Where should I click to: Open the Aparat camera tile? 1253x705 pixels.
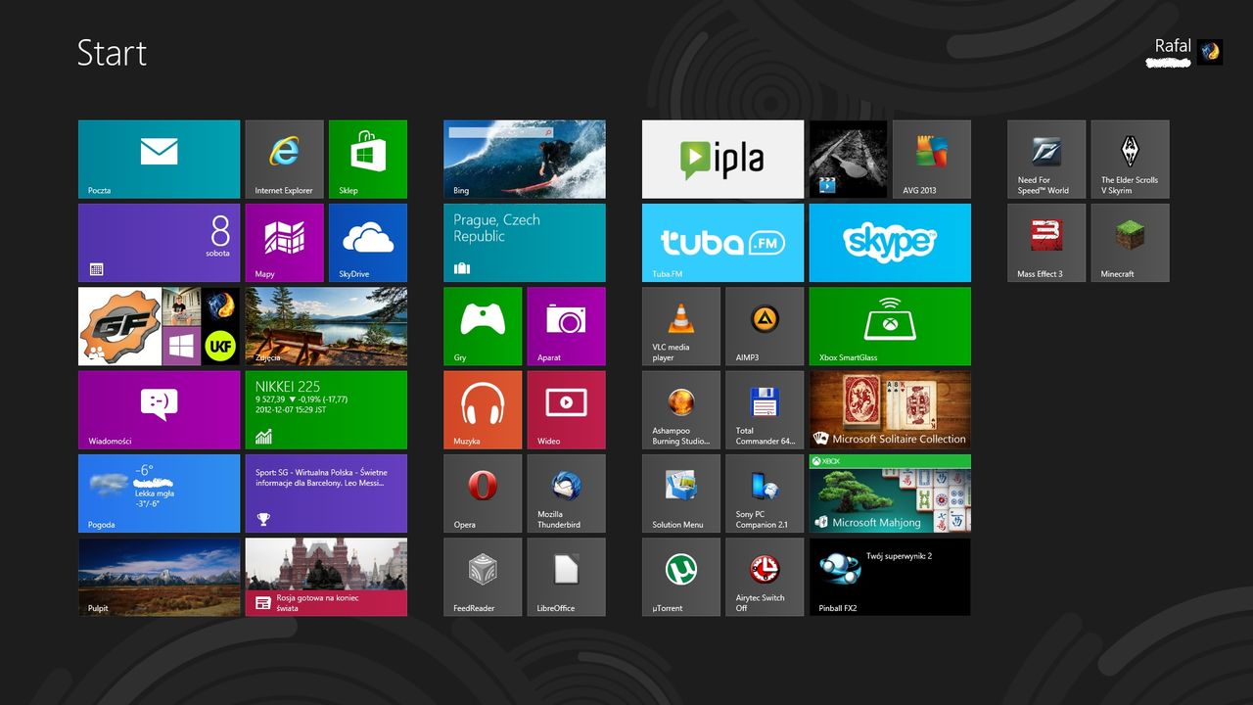[566, 326]
